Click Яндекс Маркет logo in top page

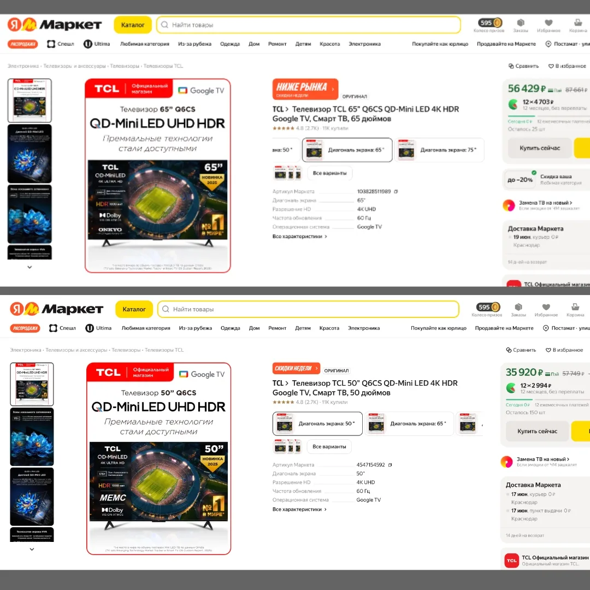55,25
